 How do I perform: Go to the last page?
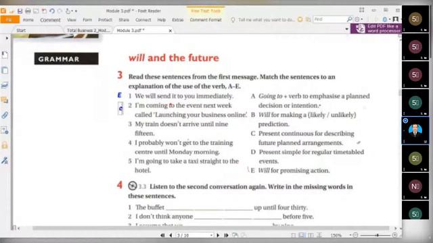click(x=226, y=236)
